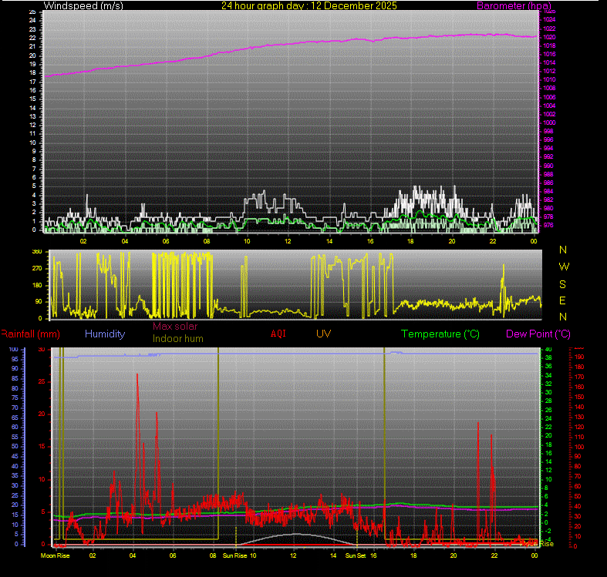Click the Windspeed (m/s) axis title
The image size is (607, 577).
tap(83, 6)
